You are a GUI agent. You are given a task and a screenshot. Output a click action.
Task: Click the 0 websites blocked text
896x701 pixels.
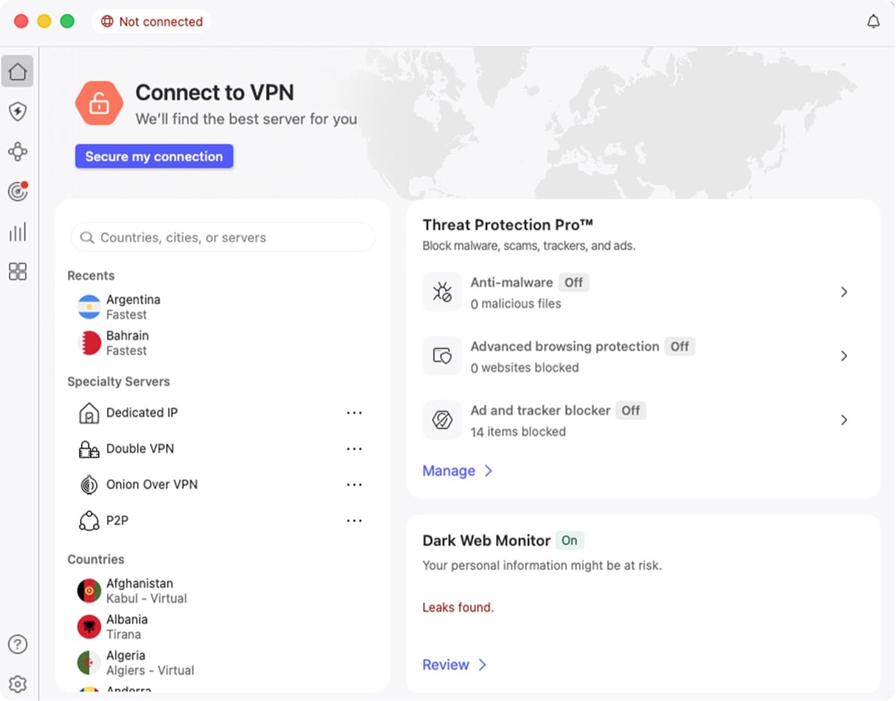pos(525,368)
